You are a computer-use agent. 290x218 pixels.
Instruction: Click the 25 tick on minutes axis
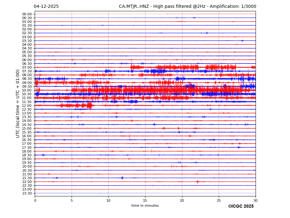click(219, 200)
